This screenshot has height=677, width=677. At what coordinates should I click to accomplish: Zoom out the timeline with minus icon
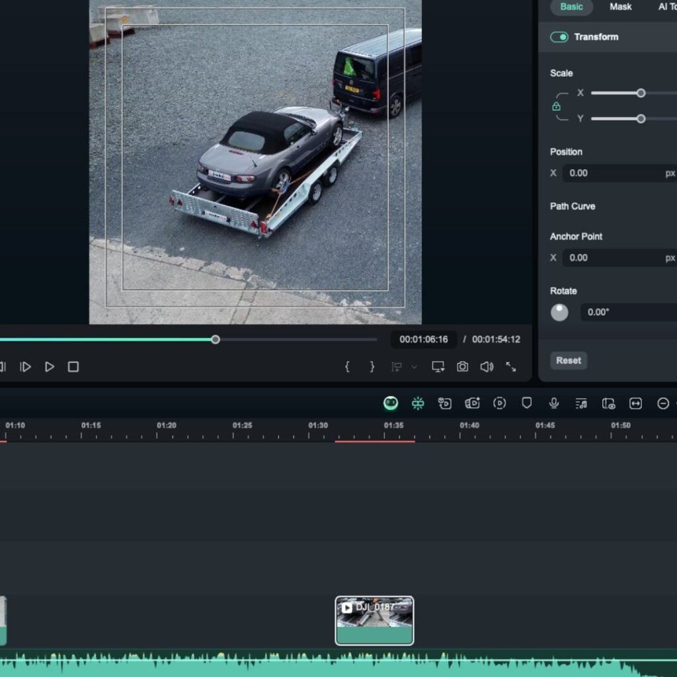[663, 403]
